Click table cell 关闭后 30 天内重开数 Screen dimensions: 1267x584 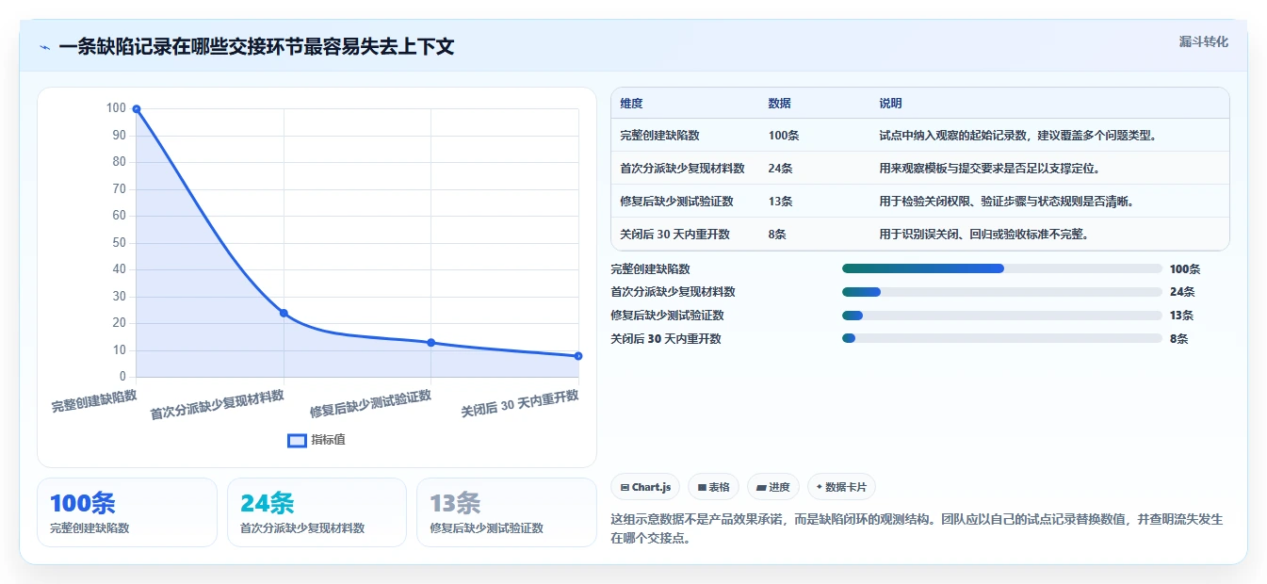click(x=674, y=235)
